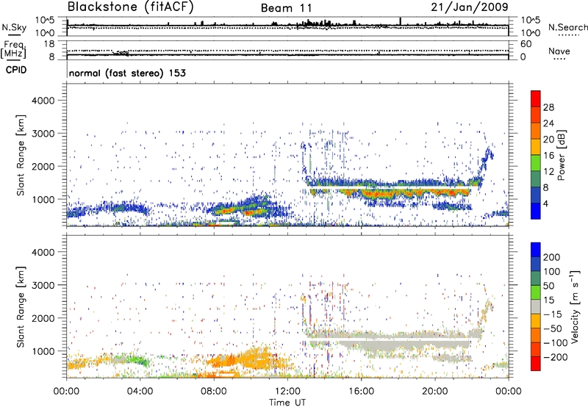Pick the top blue segment of the velocity colorbar
588x407 pixels.
point(536,250)
